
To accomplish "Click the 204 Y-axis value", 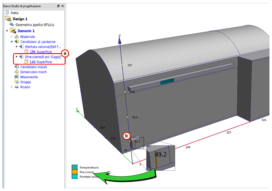I will click(x=102, y=127).
